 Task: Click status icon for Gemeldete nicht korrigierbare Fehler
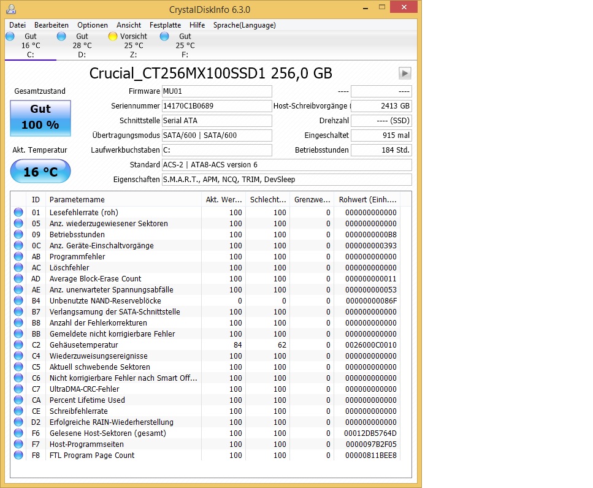[x=18, y=334]
